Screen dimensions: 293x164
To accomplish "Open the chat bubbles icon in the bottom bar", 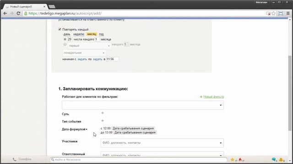I will (x=274, y=159).
